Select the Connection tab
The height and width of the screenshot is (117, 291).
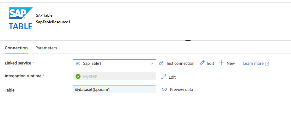(16, 48)
